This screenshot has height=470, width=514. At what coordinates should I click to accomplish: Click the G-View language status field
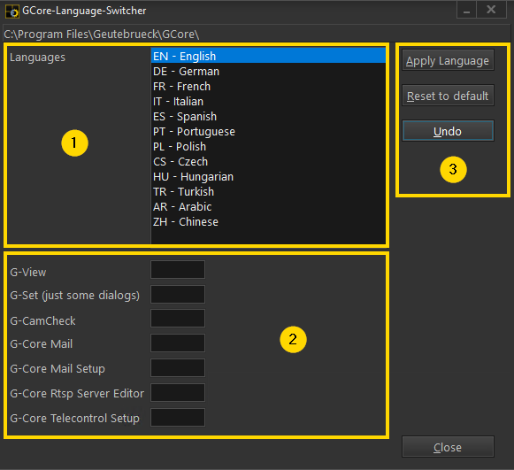(x=178, y=270)
